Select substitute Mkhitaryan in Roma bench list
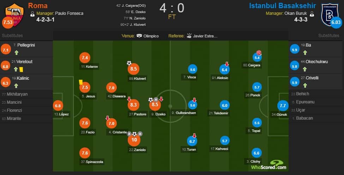 coord(15,94)
